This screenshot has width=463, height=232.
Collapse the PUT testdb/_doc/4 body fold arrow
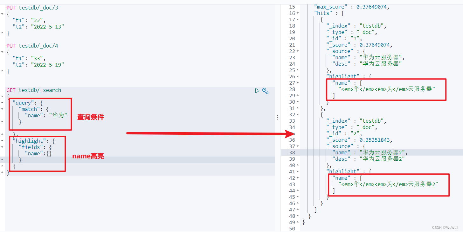pyautogui.click(x=3, y=52)
